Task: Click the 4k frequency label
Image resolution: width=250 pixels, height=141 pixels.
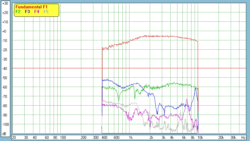Action: (x=172, y=138)
